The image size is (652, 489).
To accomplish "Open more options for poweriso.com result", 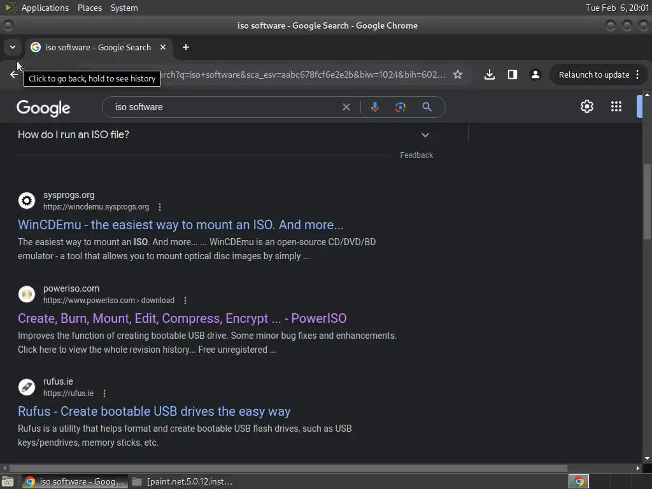I will (185, 301).
